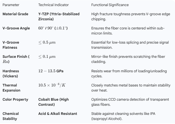Click the Y-TZP Yttria-Stabilized Zirconia cell
The width and height of the screenshot is (175, 124).
(59, 16)
